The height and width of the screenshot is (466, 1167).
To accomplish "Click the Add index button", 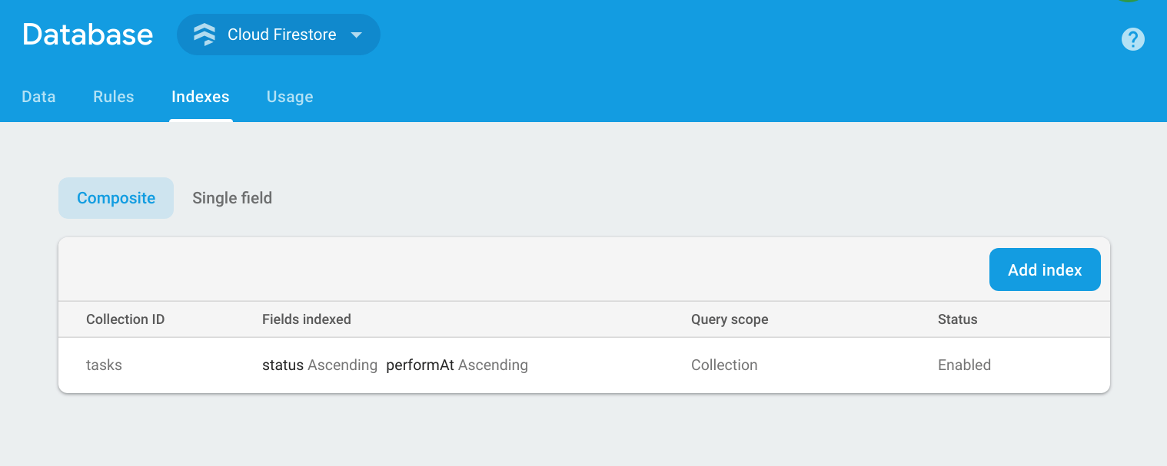I will coord(1045,269).
